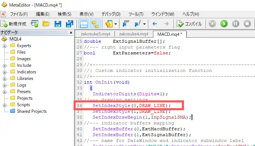This screenshot has width=255, height=146.
Task: Click 'SetIndexDrawBegin' on line 38
Action: point(117,117)
